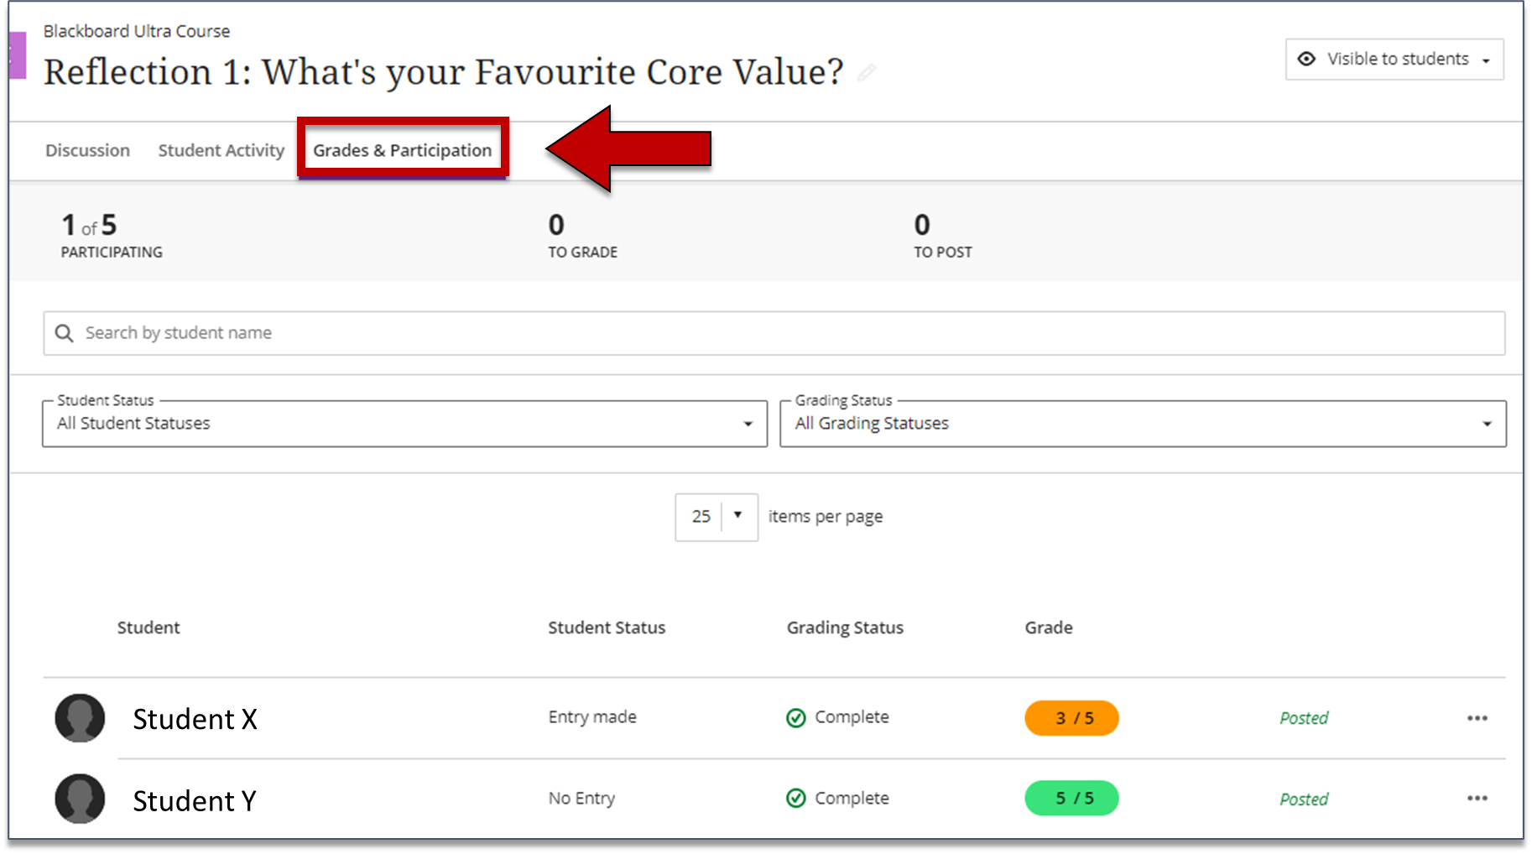Open the three-dot options menu for Student Y

pyautogui.click(x=1477, y=799)
